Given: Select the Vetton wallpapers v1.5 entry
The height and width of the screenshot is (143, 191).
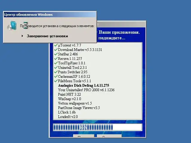Looking at the screenshot, I should click(75, 103).
